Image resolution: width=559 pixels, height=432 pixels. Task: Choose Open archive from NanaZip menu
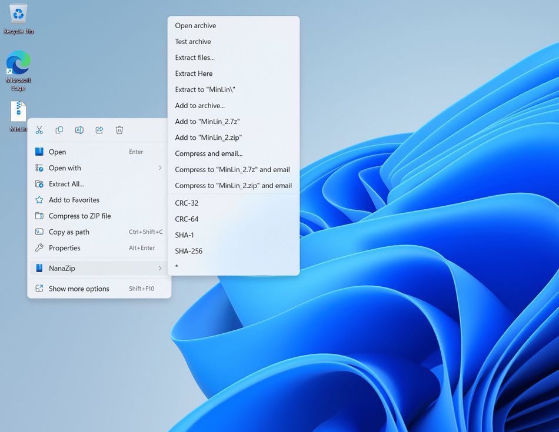195,25
